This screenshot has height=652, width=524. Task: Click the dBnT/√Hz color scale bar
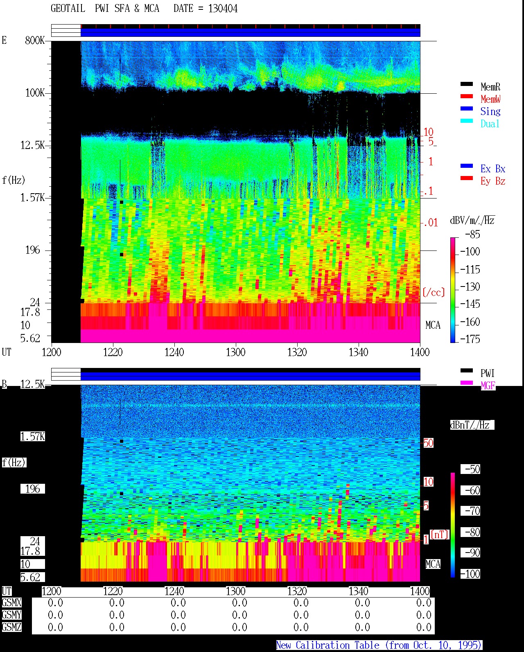point(453,525)
